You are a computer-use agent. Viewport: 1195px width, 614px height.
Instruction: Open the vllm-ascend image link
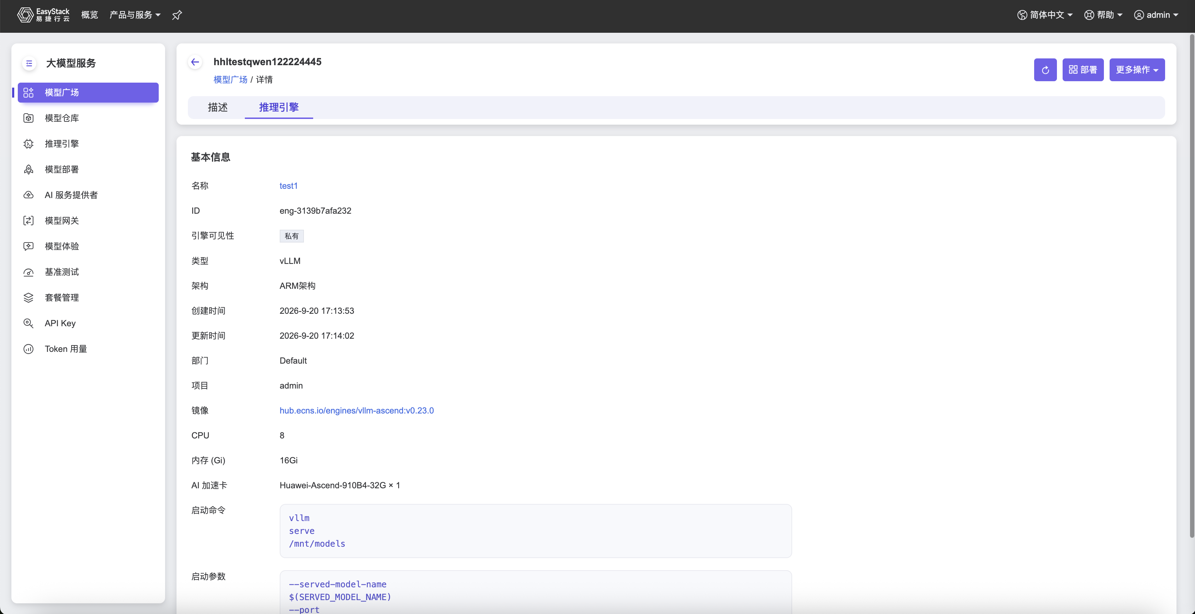click(x=357, y=410)
